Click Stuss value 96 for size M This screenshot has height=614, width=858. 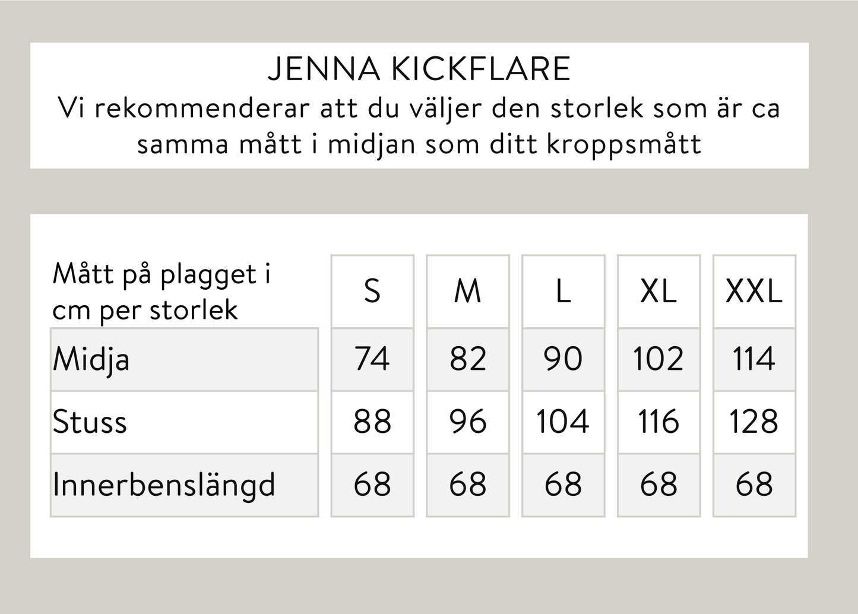[468, 422]
